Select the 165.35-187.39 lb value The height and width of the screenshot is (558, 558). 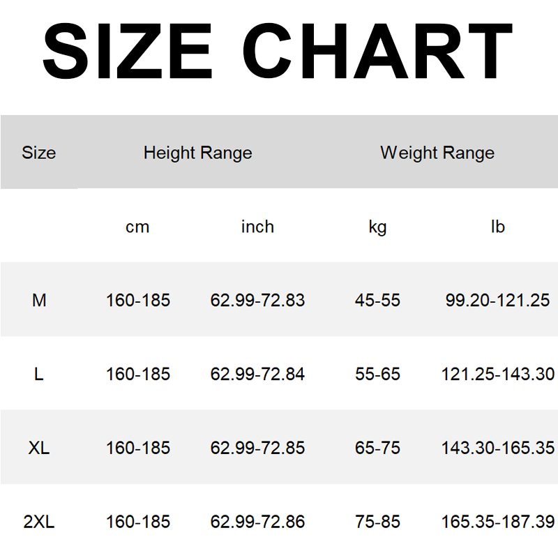click(497, 522)
